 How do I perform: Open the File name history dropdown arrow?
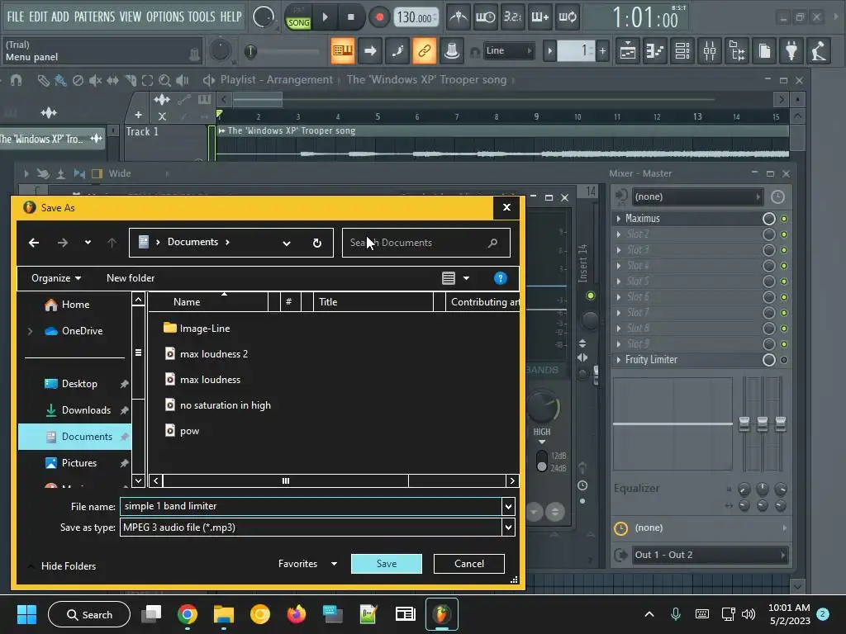508,506
